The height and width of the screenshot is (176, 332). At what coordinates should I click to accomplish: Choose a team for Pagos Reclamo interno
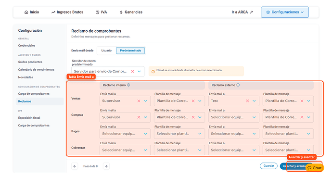(125, 134)
